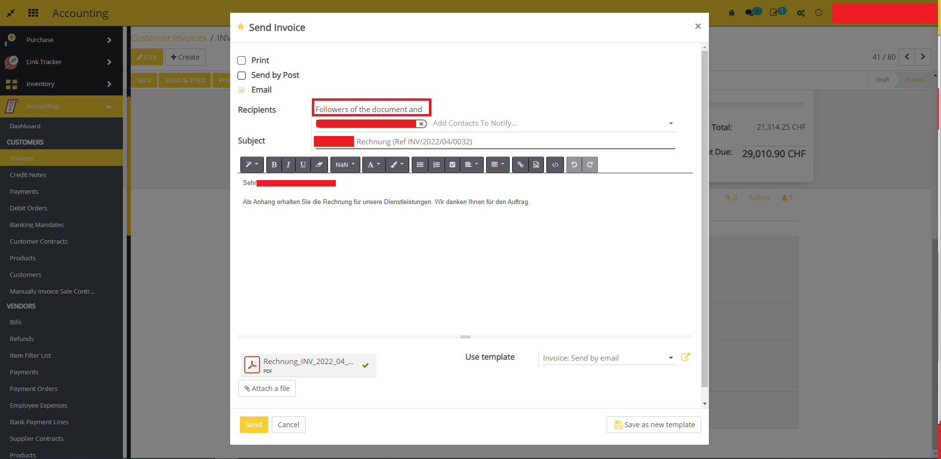Apply underline formatting to selected text

pos(303,164)
